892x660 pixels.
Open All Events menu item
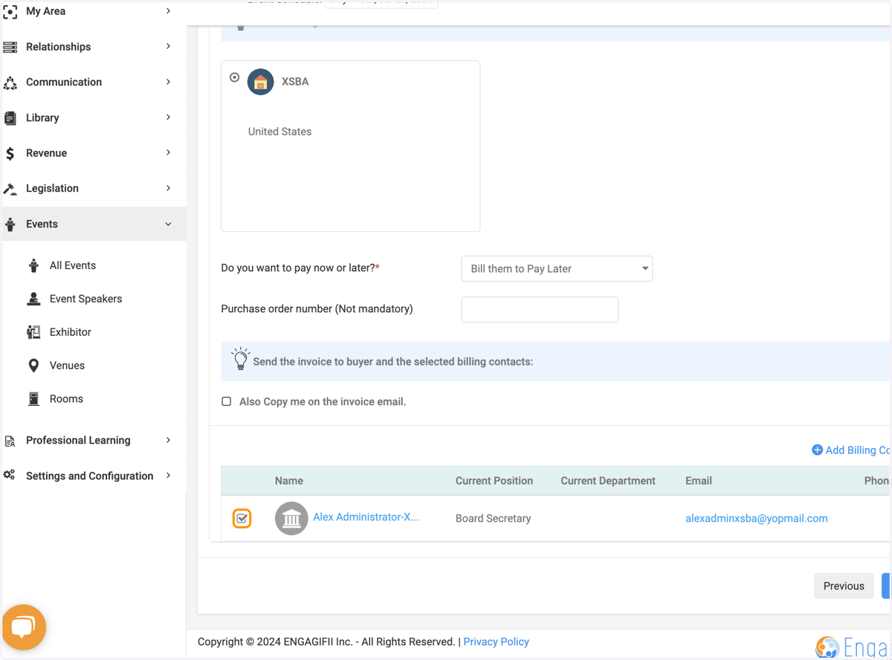click(x=73, y=265)
